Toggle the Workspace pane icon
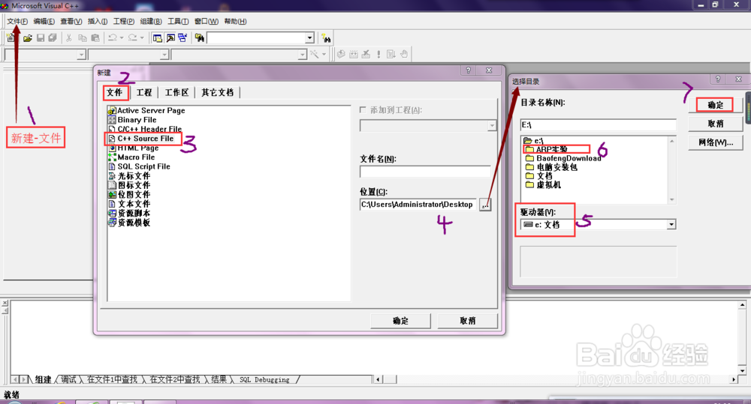The width and height of the screenshot is (751, 404). click(157, 37)
